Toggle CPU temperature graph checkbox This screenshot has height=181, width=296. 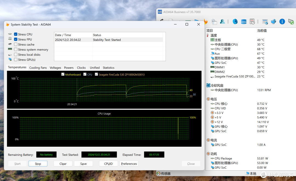click(85, 74)
